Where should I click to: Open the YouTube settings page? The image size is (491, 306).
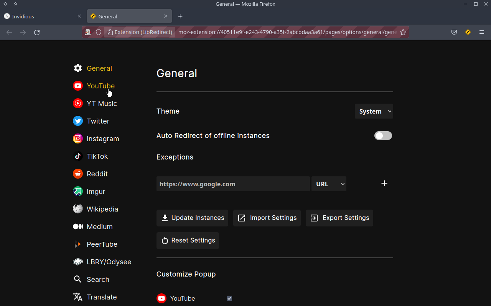pyautogui.click(x=101, y=86)
